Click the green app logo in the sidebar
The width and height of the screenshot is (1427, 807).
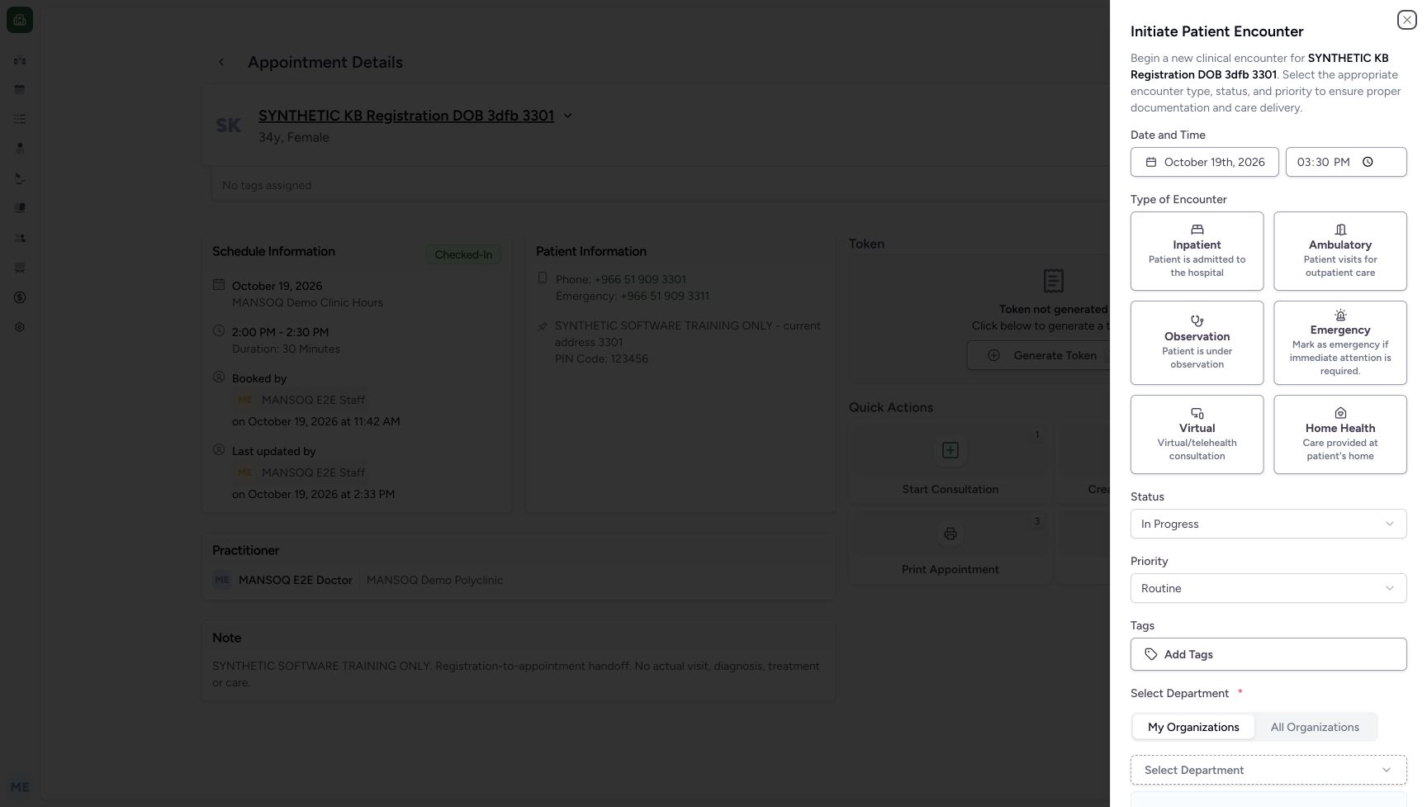coord(20,20)
